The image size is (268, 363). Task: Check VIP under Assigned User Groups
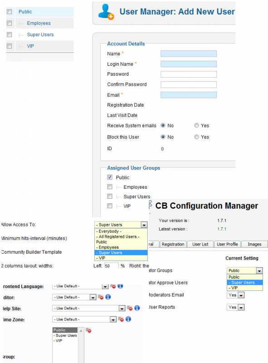click(x=110, y=206)
